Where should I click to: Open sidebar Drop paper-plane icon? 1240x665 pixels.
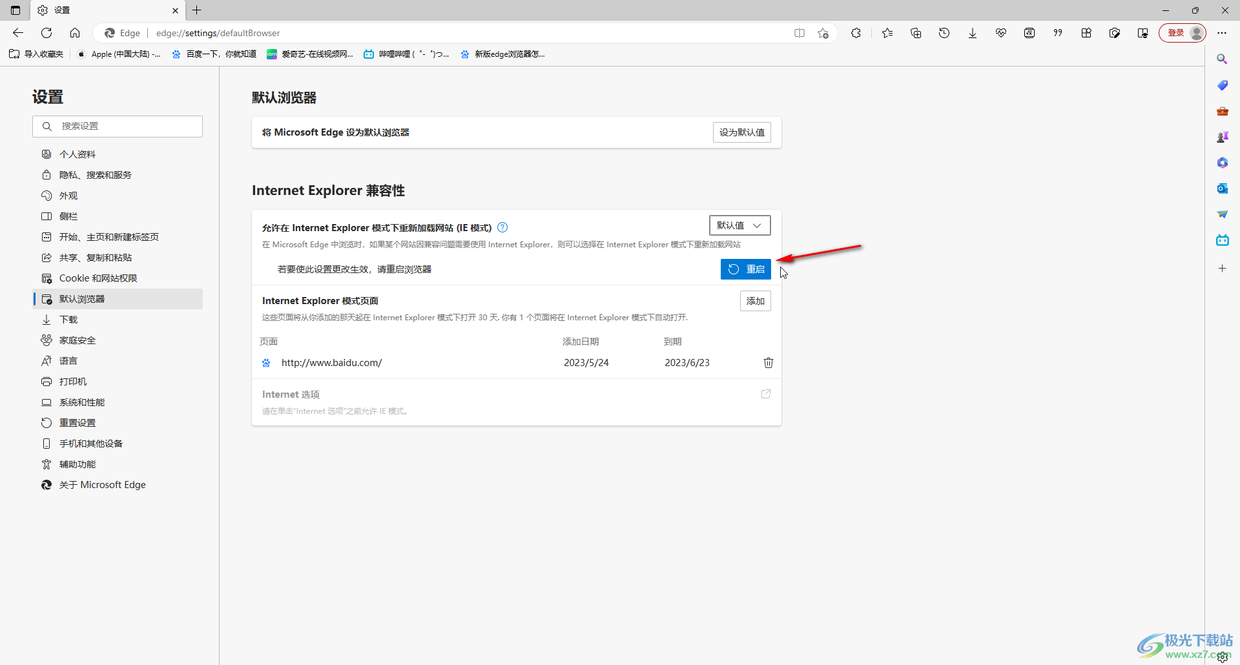coord(1222,214)
